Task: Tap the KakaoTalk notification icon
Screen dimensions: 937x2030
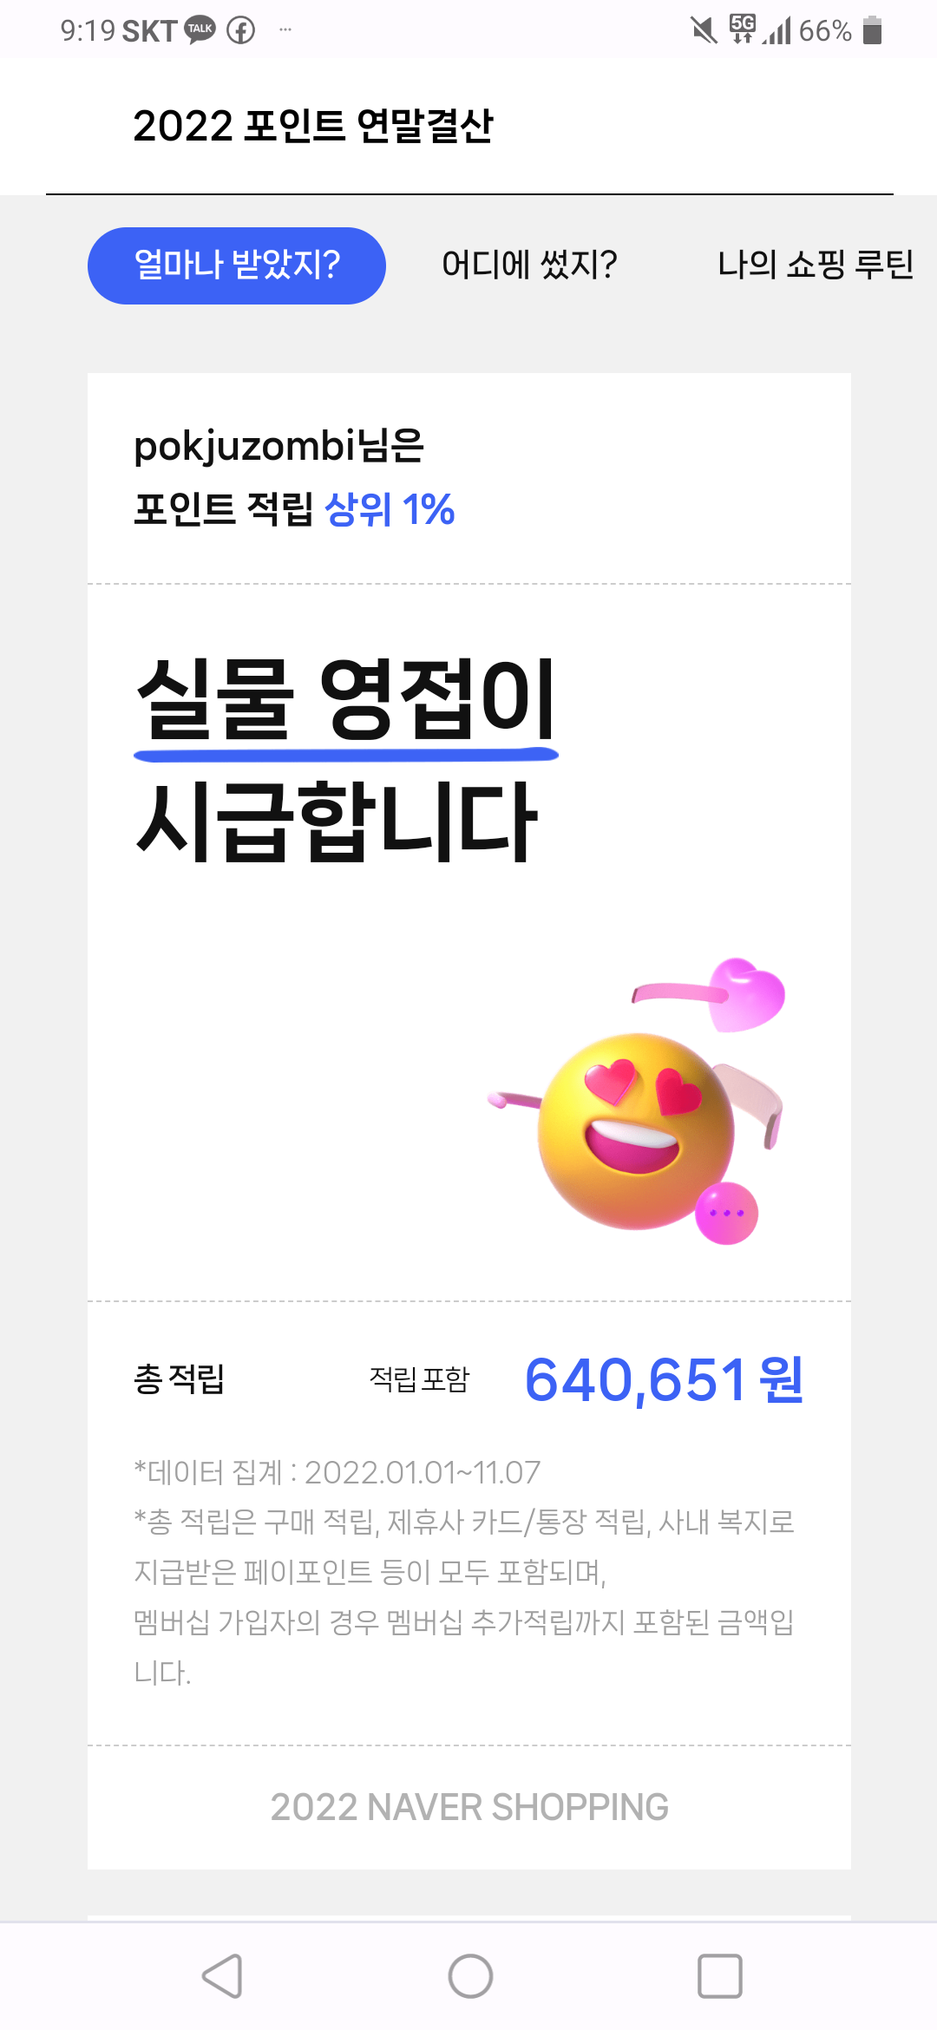Action: point(200,29)
